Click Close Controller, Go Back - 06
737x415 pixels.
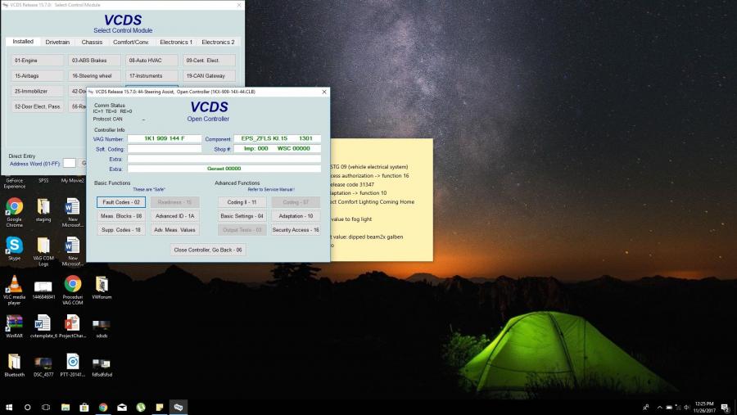(x=208, y=250)
